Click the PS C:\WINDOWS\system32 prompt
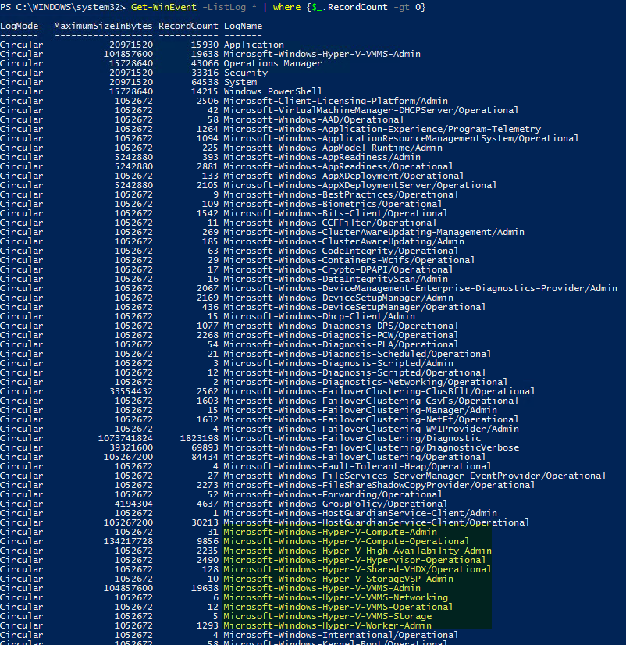 pos(62,7)
